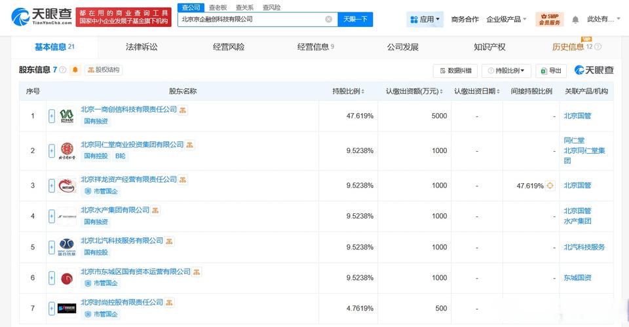Open the 企业级产品 dropdown

[x=506, y=19]
